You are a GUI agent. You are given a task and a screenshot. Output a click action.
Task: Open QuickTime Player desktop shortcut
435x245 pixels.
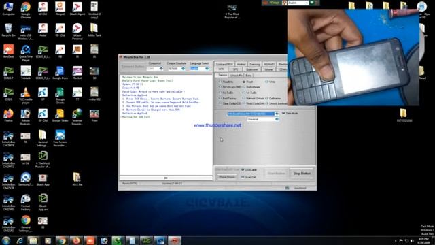point(26,53)
